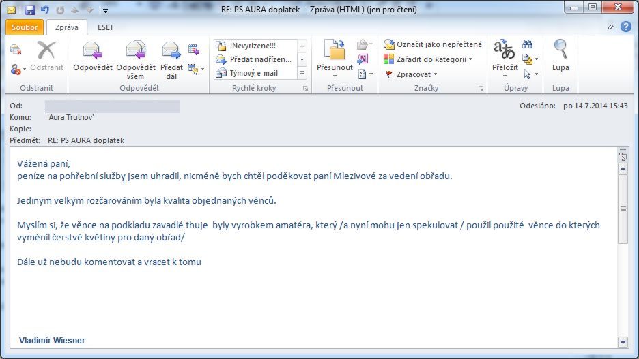Switch to the ESET tab

click(106, 27)
